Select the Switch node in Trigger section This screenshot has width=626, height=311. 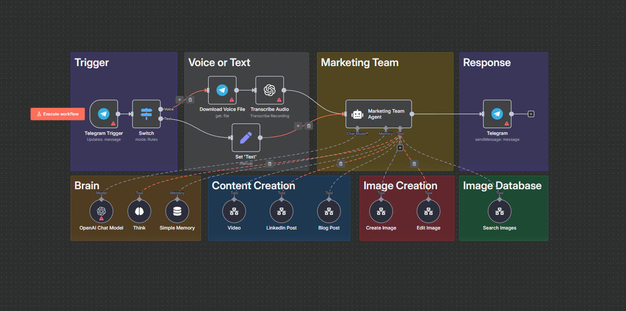point(146,113)
